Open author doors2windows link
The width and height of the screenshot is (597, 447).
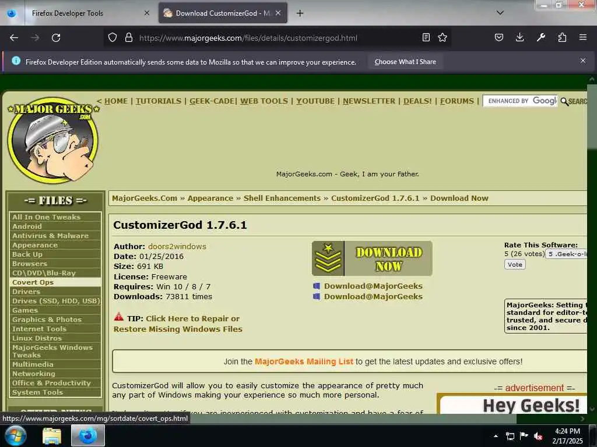(177, 246)
